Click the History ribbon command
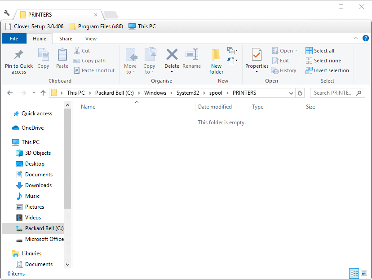Viewport: 372px width, 280px height. coord(284,70)
